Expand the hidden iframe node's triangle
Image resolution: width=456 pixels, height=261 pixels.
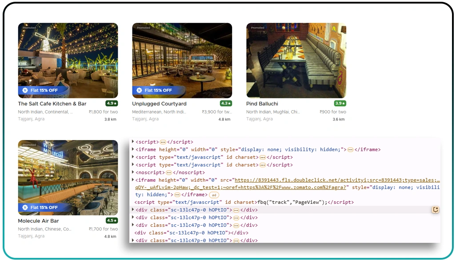tap(133, 149)
